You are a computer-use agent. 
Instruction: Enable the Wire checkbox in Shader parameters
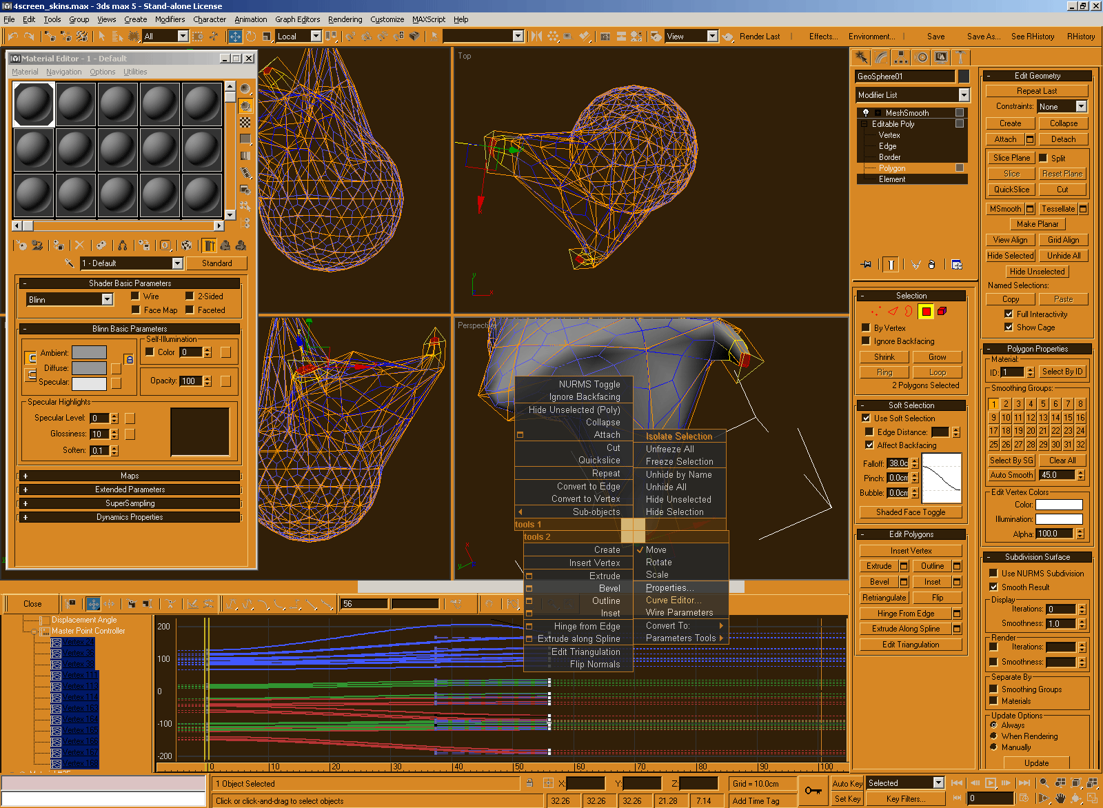click(x=136, y=296)
